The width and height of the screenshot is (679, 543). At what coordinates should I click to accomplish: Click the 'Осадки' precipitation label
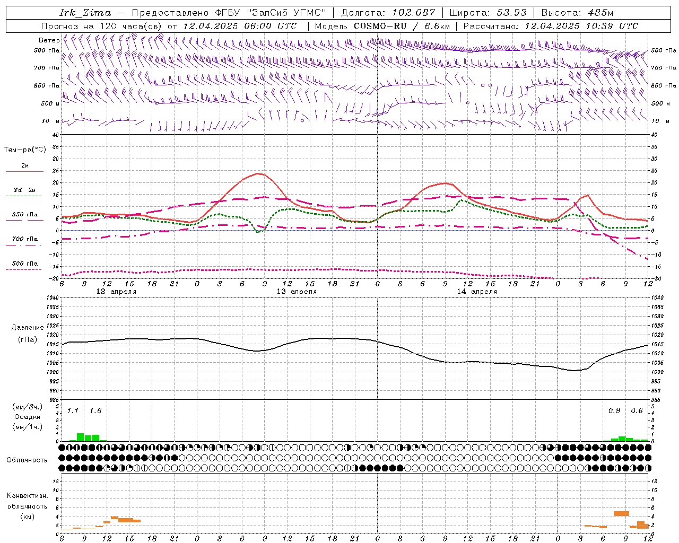pos(27,417)
